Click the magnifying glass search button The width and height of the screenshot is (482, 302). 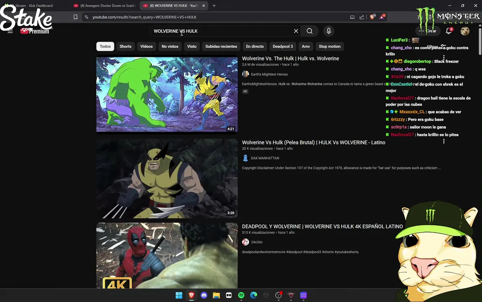pos(310,31)
